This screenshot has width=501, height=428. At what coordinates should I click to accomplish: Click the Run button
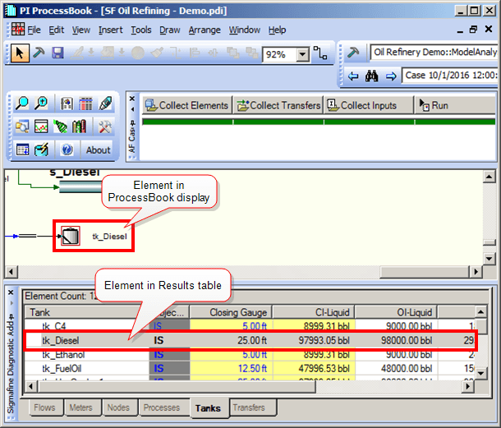pos(455,105)
